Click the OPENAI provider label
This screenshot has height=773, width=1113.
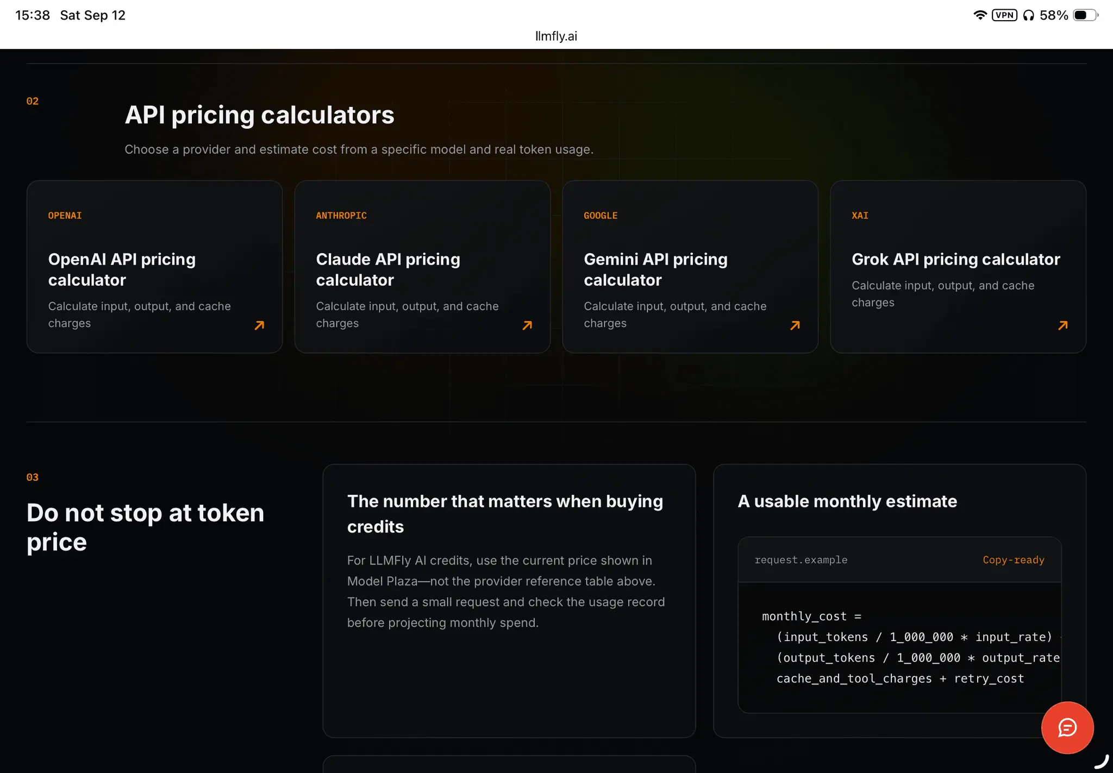[x=65, y=216]
